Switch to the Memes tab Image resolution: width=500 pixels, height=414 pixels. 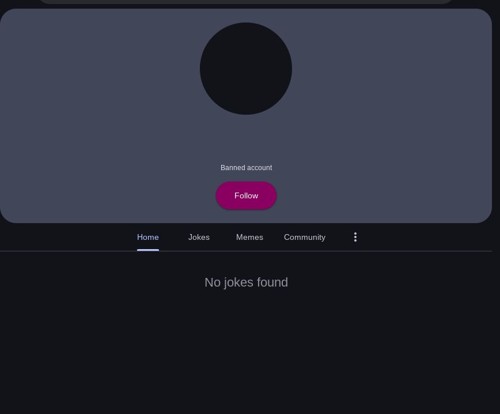pos(249,237)
